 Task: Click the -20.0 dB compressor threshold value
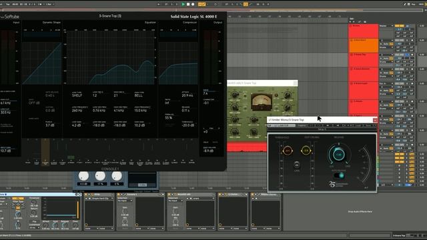[188, 125]
